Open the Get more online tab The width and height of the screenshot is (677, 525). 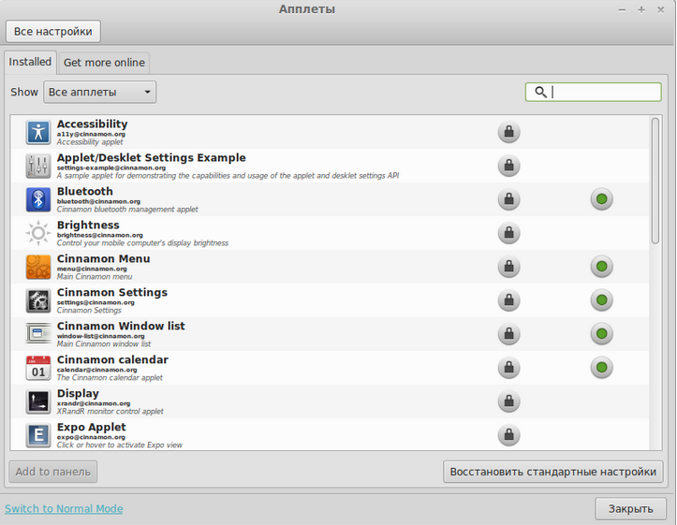pos(104,63)
